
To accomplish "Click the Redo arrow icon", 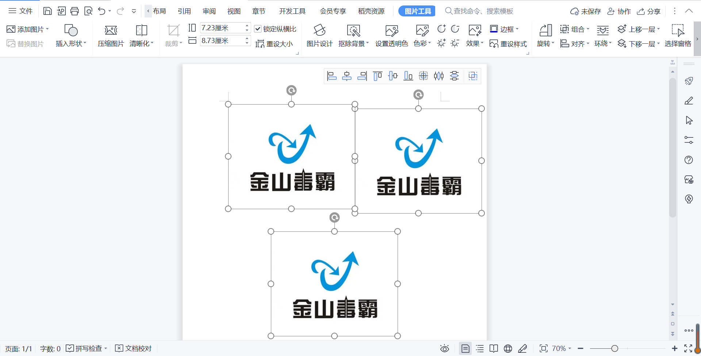I will [120, 11].
